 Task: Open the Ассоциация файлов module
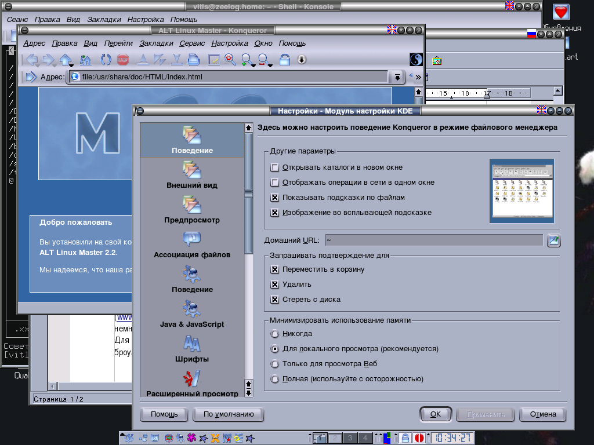tap(192, 245)
